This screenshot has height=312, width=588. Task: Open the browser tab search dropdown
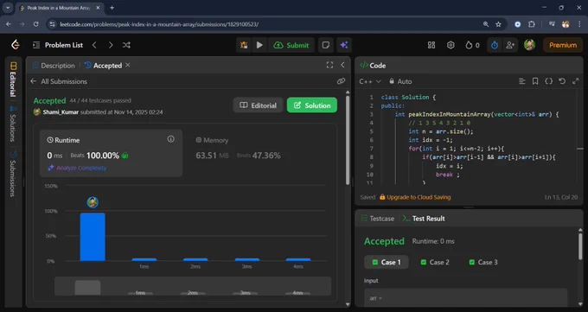[x=8, y=8]
